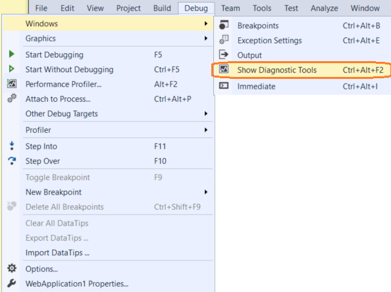Click the Attach to Process gears icon
Viewport: 391px width, 292px height.
point(11,99)
